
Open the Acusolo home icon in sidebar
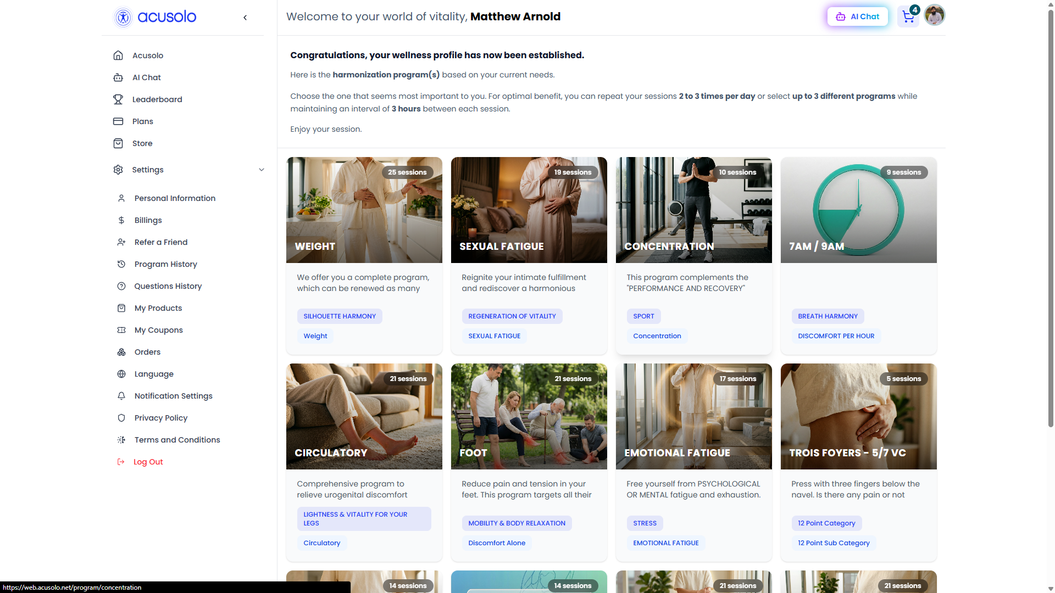point(118,55)
